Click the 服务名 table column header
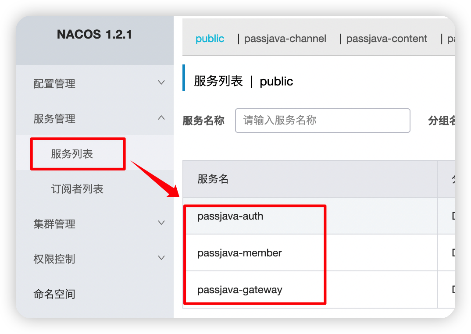Image resolution: width=471 pixels, height=334 pixels. pyautogui.click(x=213, y=179)
